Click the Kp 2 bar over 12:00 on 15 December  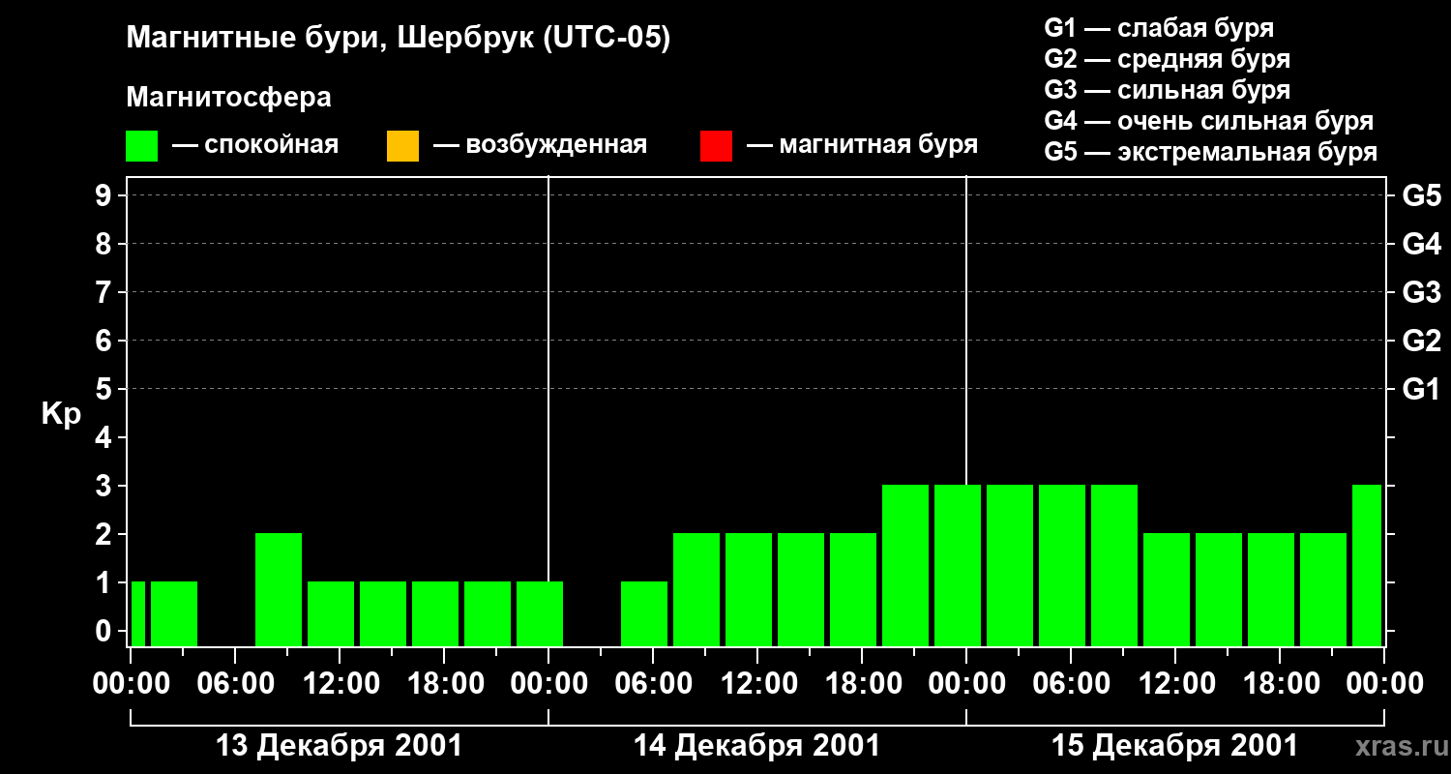tap(1167, 589)
